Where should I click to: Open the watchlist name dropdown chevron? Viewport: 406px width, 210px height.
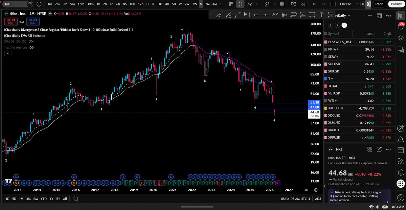(348, 16)
